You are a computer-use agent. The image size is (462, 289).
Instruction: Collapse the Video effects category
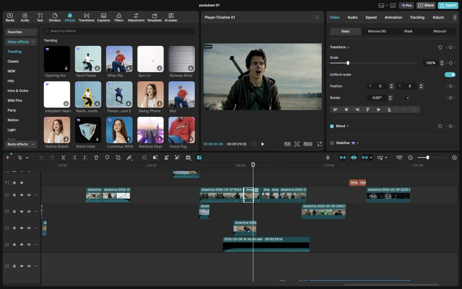tap(21, 42)
